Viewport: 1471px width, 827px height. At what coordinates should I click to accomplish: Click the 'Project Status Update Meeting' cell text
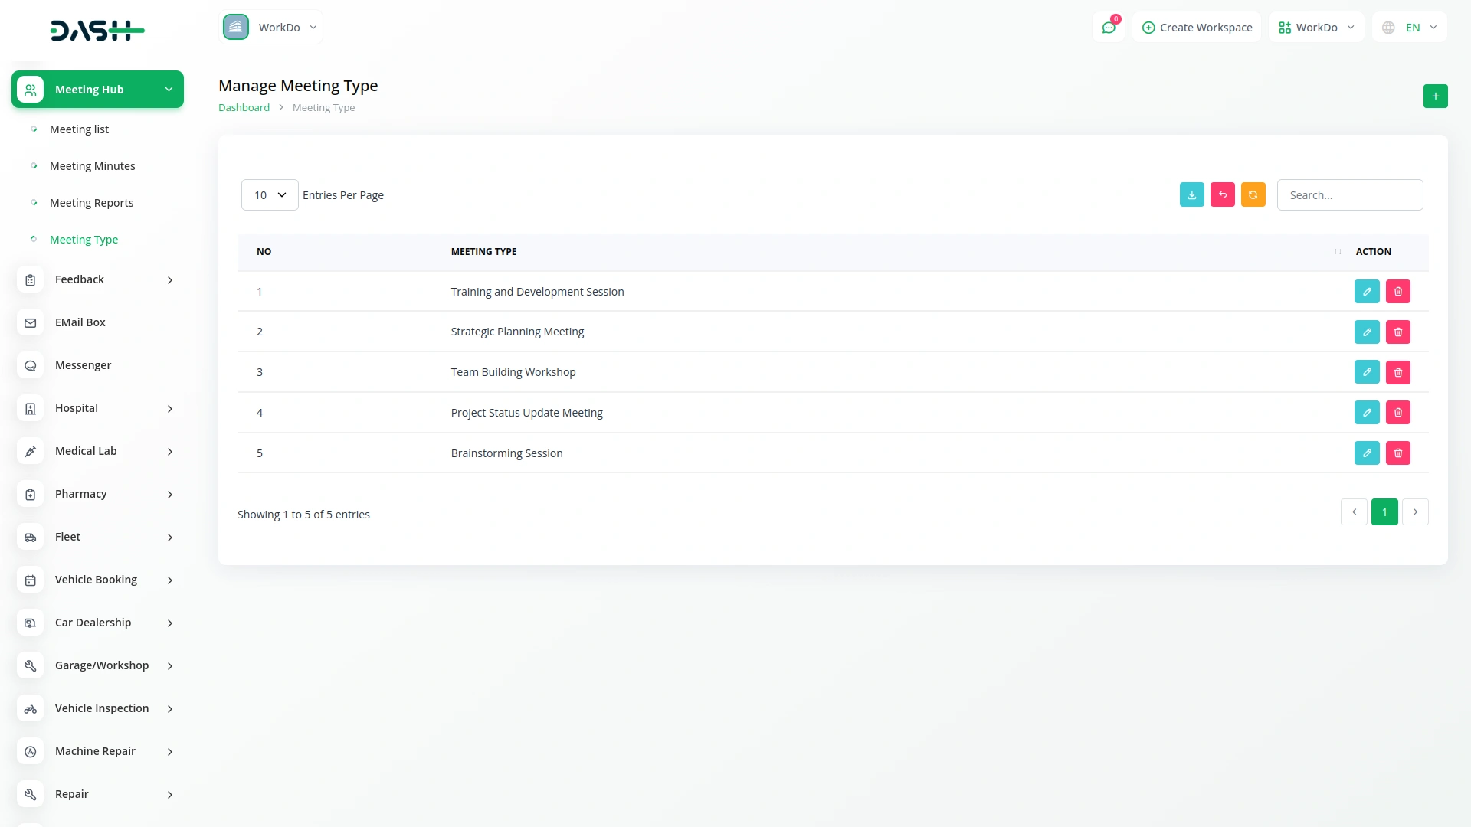pos(526,413)
